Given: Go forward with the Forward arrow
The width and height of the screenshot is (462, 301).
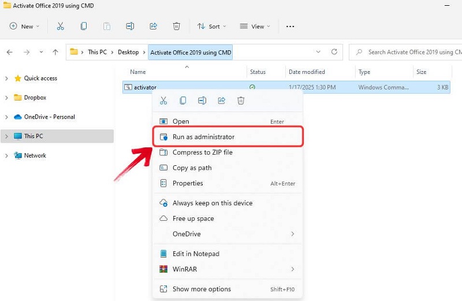Looking at the screenshot, I should pos(27,52).
